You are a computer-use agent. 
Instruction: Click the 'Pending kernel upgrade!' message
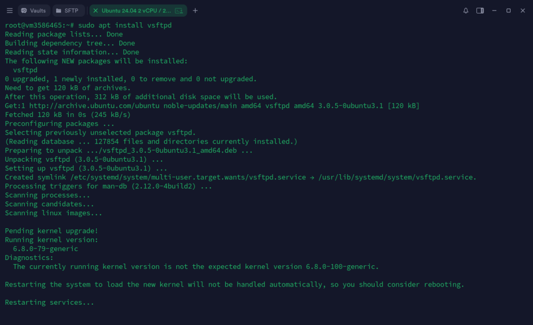click(x=52, y=231)
